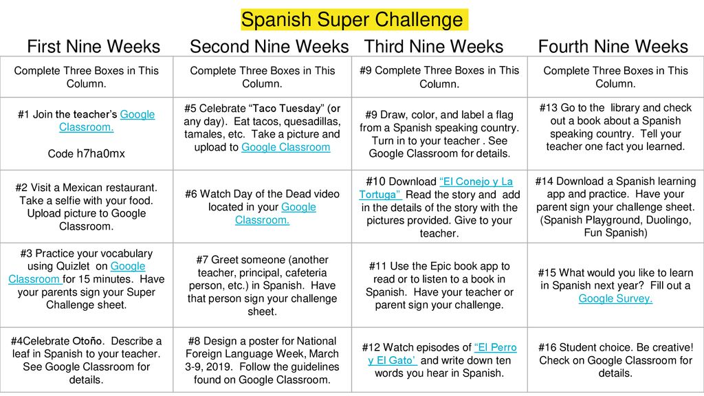Open the Google Survey link in box #15
704x396 pixels.
pyautogui.click(x=615, y=298)
